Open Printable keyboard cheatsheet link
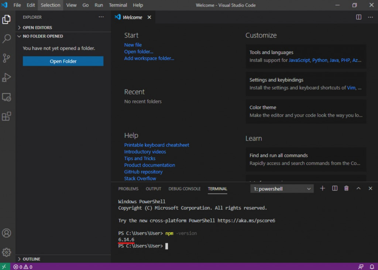378x270 pixels. (157, 145)
